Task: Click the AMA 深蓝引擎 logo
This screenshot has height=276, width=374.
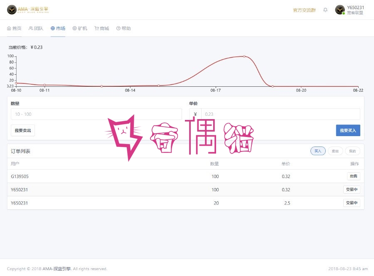Action: 28,10
